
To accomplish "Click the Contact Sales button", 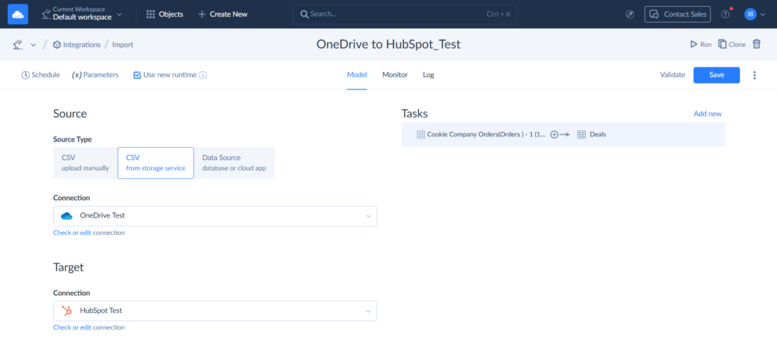I will [x=678, y=14].
